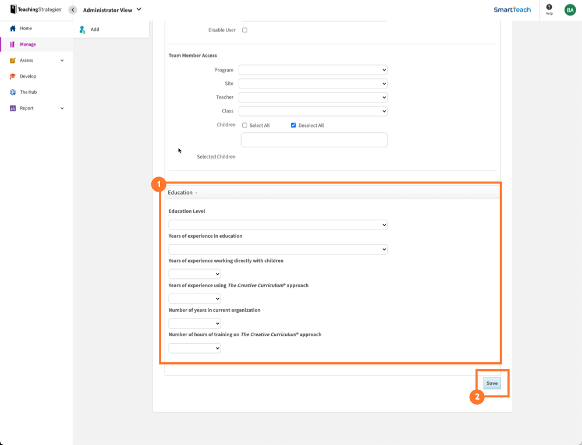Click the Children selection field
Viewport: 582px width, 445px height.
[x=314, y=140]
